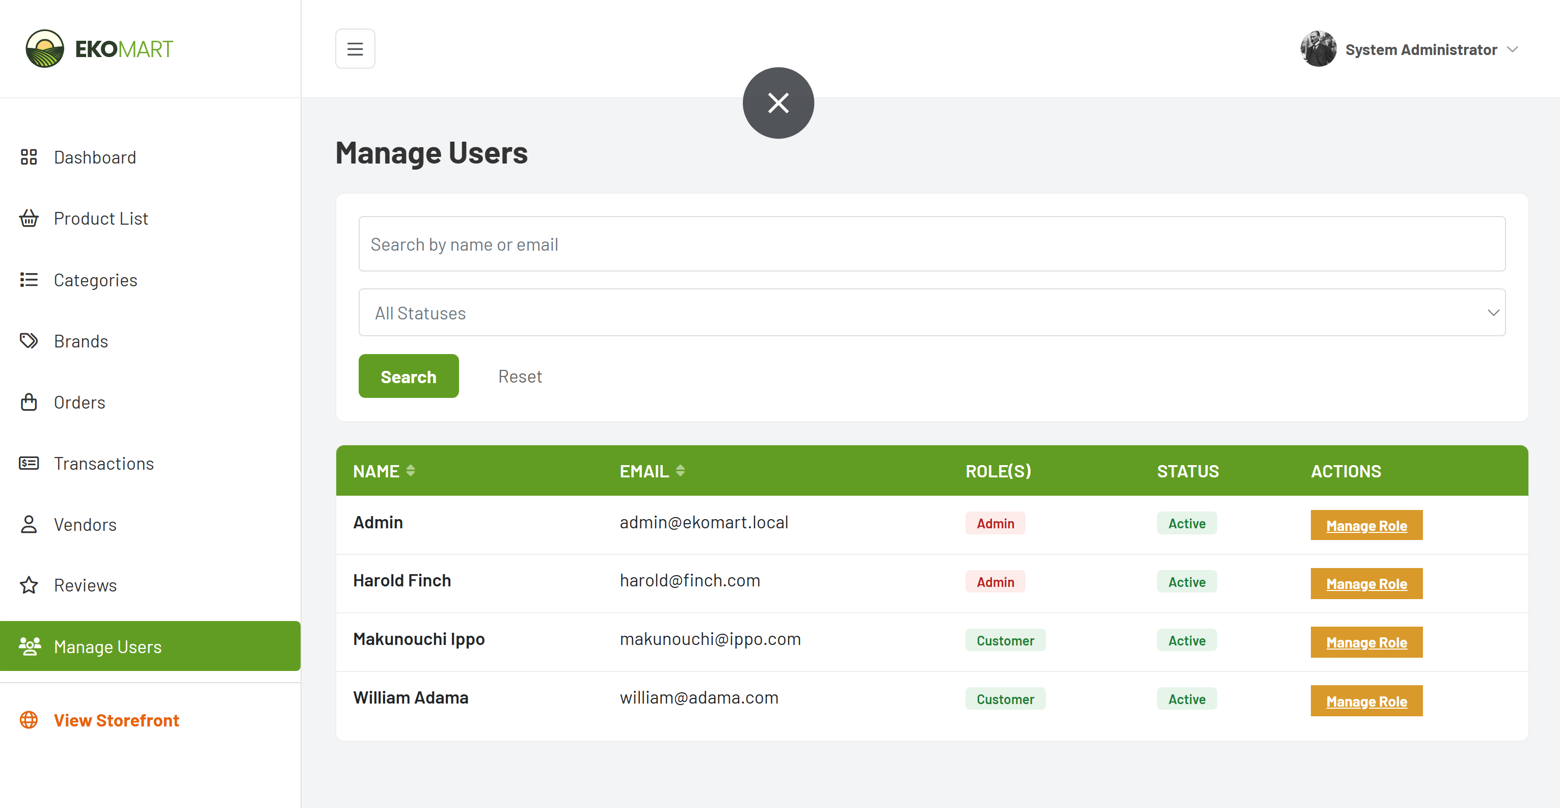
Task: Click the STATUS column header
Action: 1188,471
